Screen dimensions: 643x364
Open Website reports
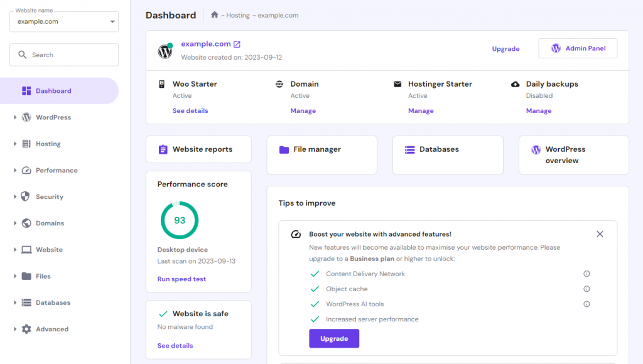click(x=198, y=149)
